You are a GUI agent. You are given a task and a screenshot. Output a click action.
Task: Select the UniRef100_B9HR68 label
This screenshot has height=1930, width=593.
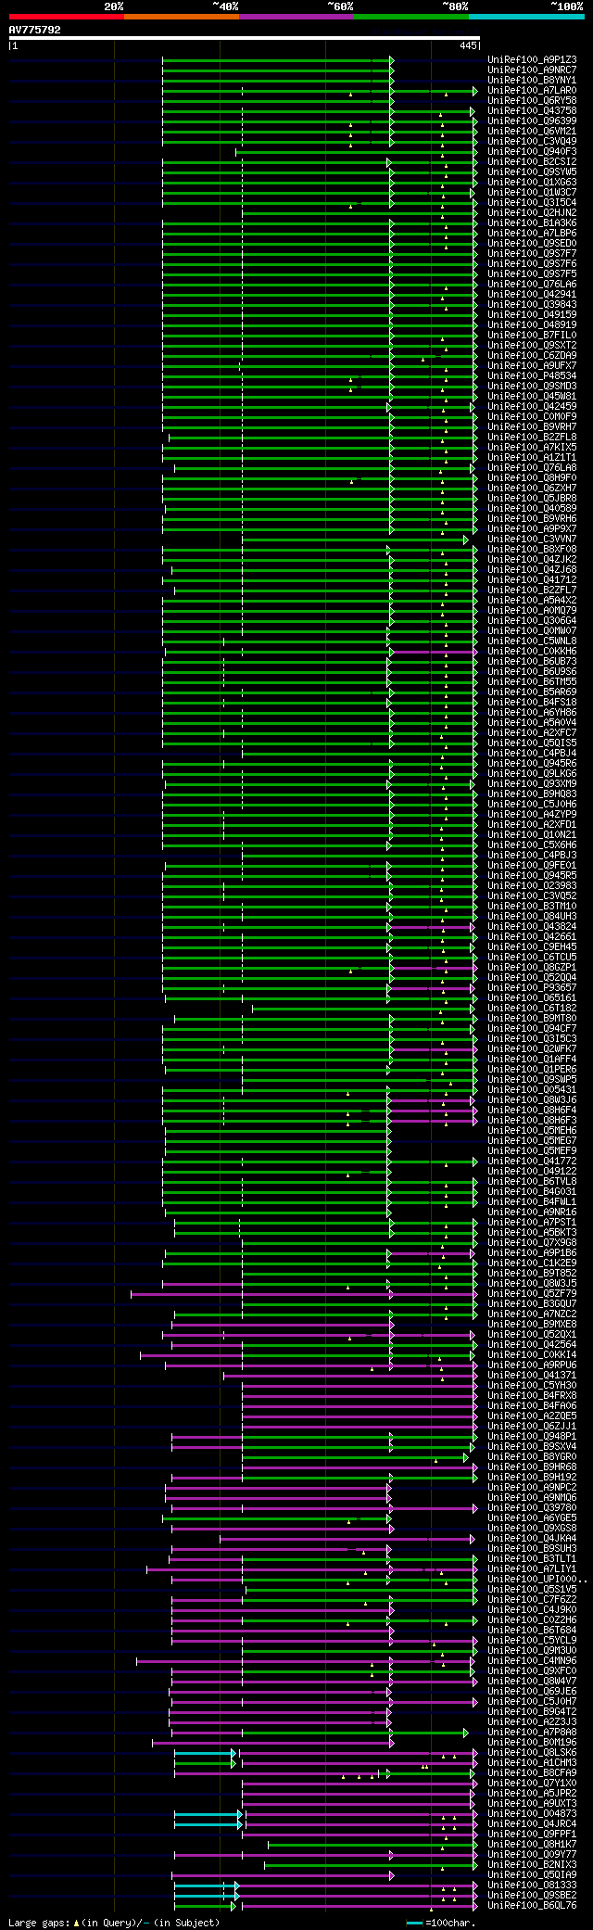tap(532, 1467)
